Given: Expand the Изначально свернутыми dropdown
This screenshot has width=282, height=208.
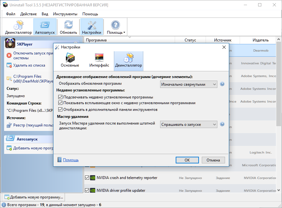Looking at the screenshot, I should click(188, 84).
